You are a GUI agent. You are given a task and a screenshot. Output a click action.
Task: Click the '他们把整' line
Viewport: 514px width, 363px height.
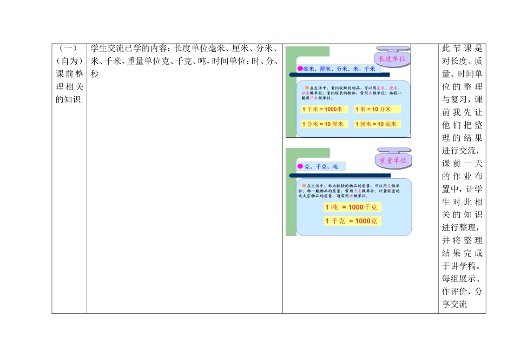coord(462,125)
